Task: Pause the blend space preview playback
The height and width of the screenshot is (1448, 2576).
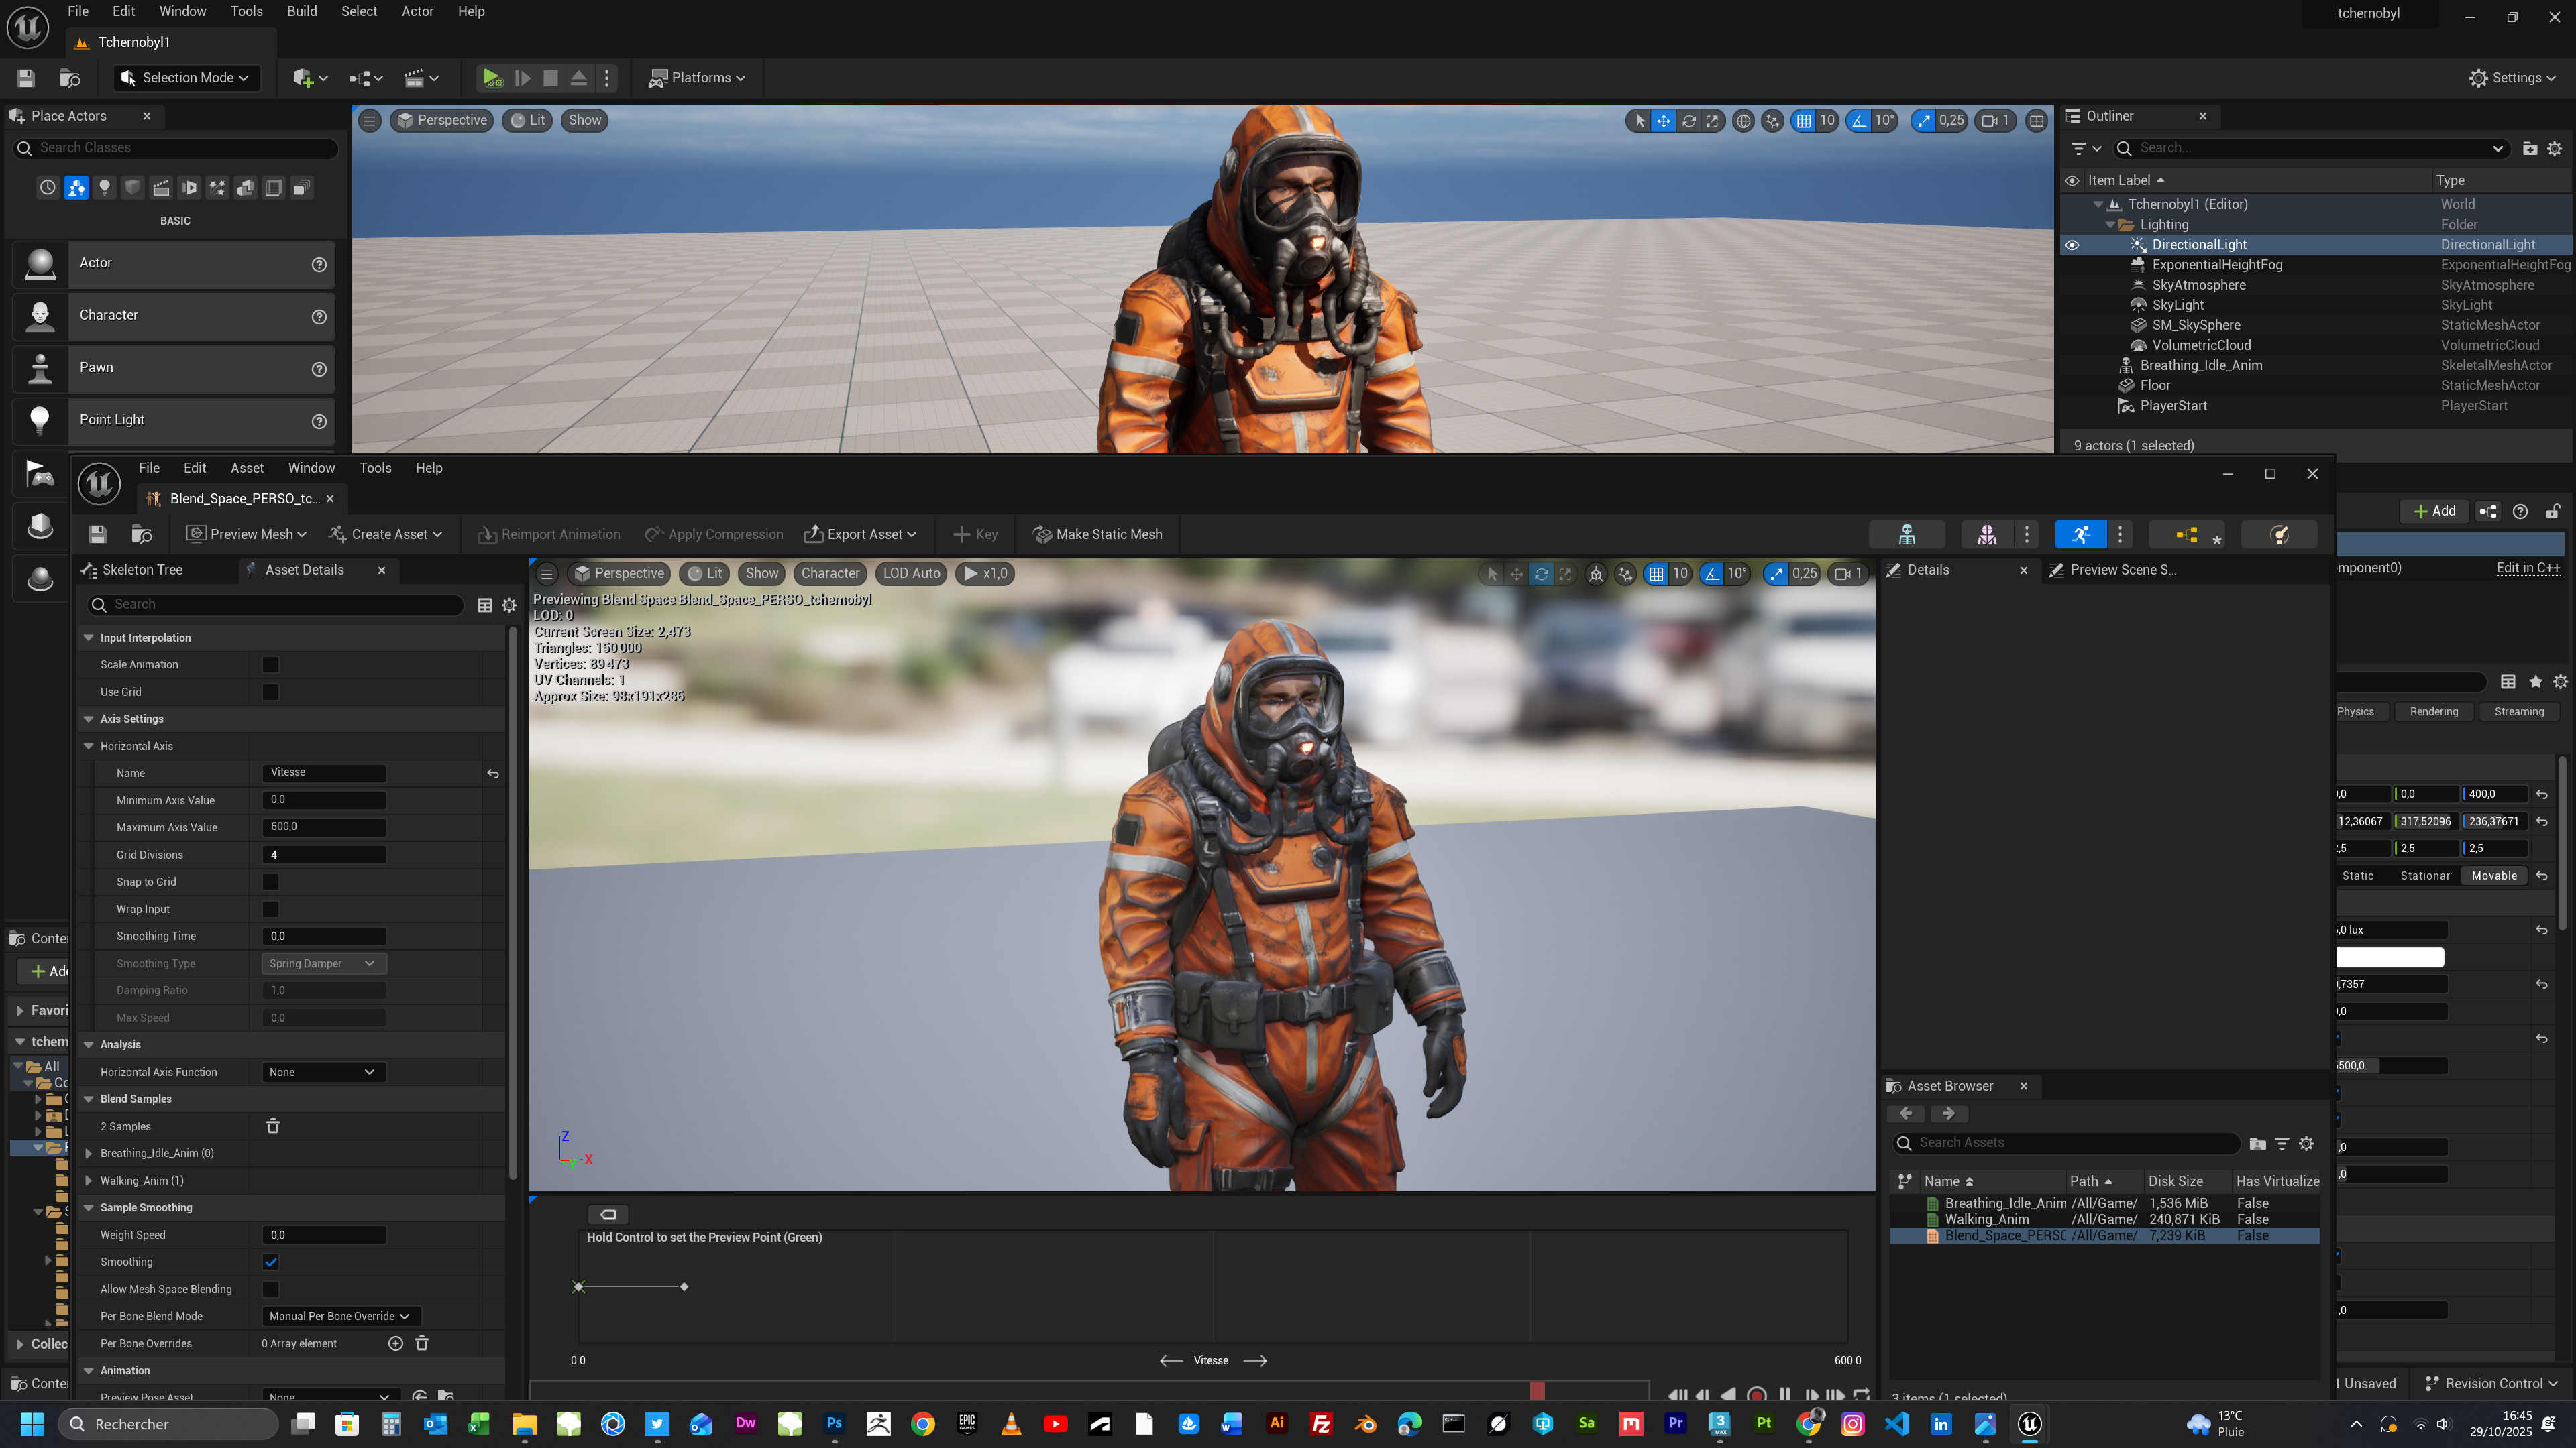Action: pyautogui.click(x=1785, y=1394)
